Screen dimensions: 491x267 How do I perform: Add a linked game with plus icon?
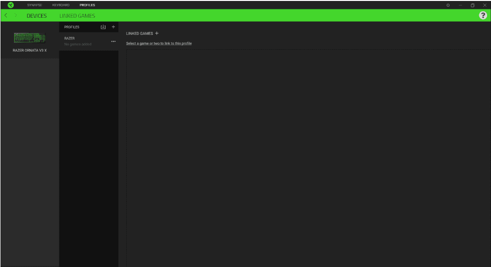pyautogui.click(x=157, y=33)
